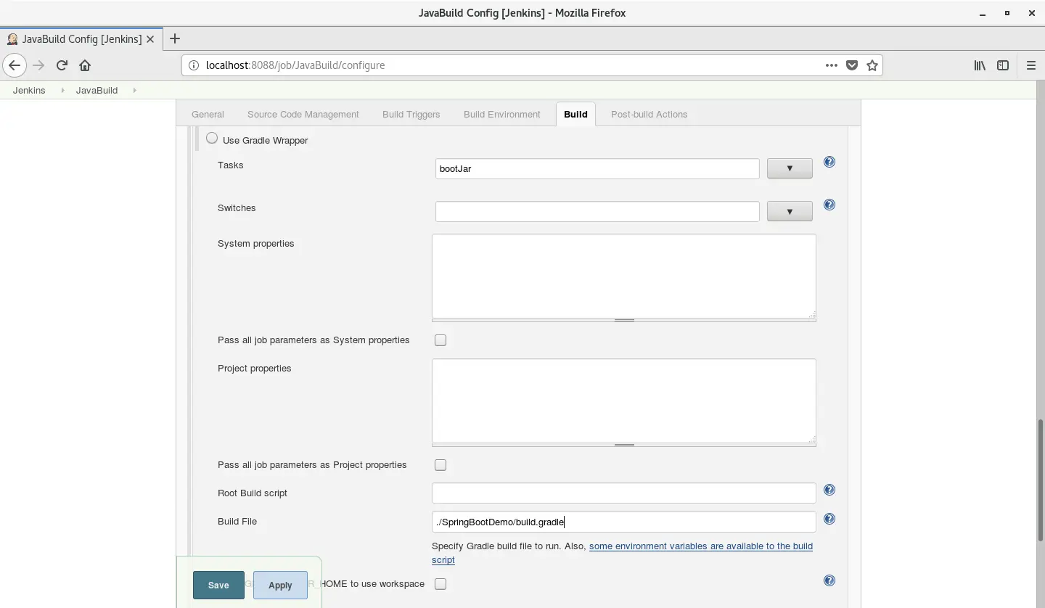
Task: Click into the System properties text area
Action: pos(624,276)
